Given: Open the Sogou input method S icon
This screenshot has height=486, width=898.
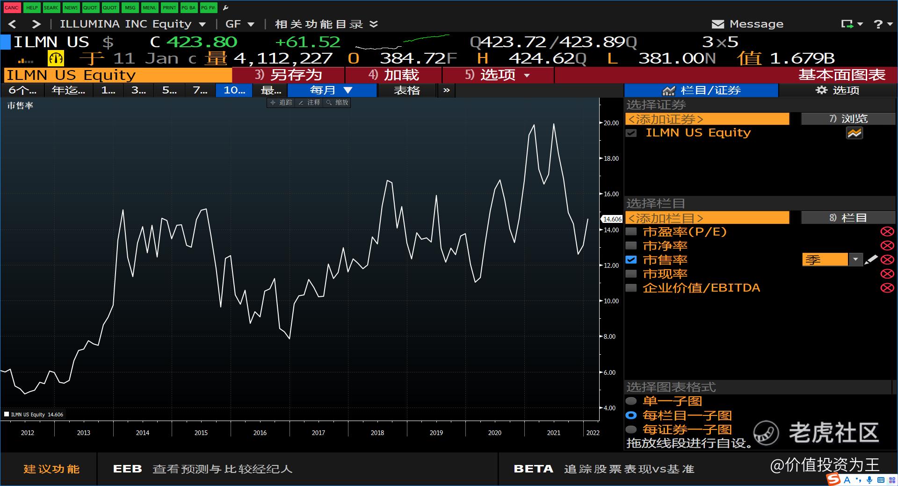Looking at the screenshot, I should tap(833, 479).
